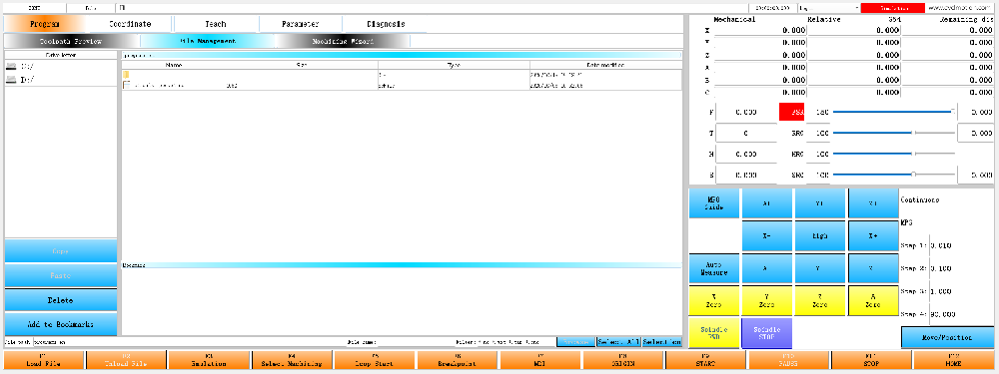Click F11 STOP
Viewport: 999px width, 374px height.
click(x=871, y=361)
